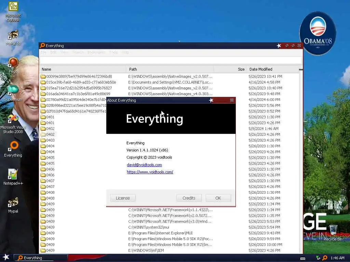Open the File menu in Everything

(43, 52)
